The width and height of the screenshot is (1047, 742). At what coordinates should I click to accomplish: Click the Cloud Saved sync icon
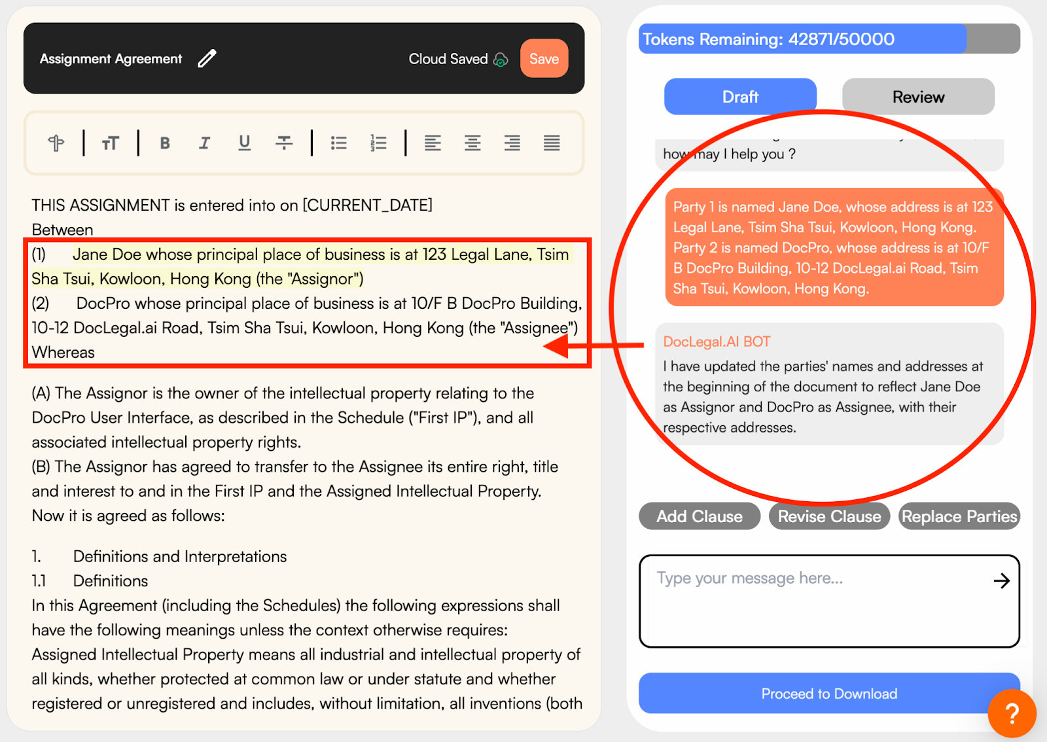point(501,60)
